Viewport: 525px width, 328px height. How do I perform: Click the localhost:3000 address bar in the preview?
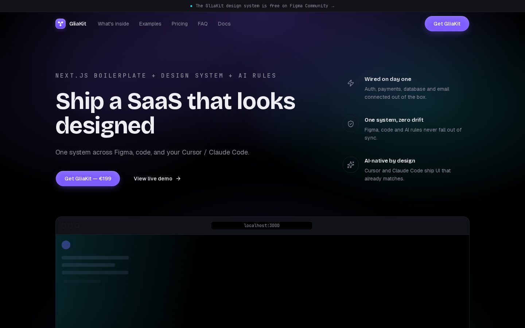[x=262, y=226]
